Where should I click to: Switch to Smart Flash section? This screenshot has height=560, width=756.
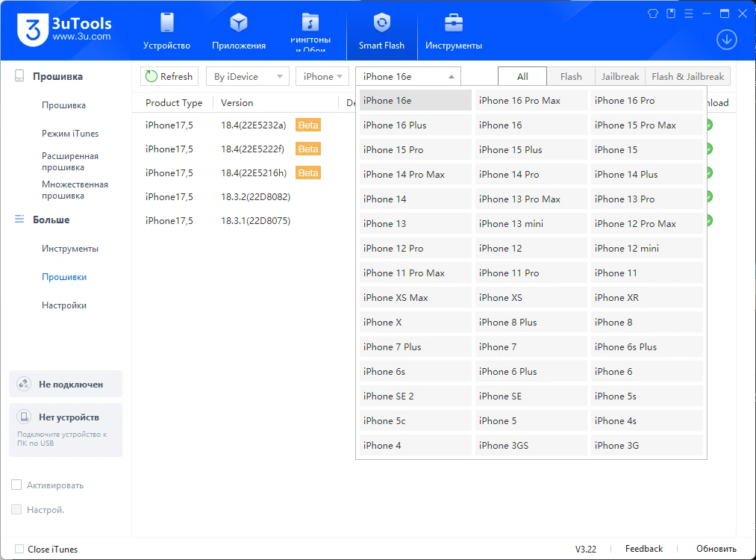pyautogui.click(x=381, y=31)
